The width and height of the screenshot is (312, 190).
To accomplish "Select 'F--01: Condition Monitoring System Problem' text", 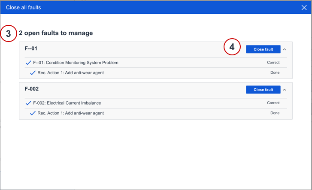I will click(76, 63).
